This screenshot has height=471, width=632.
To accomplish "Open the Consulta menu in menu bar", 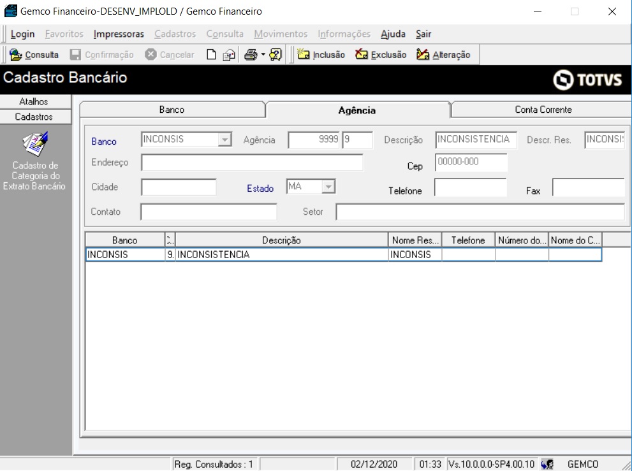I will click(225, 34).
